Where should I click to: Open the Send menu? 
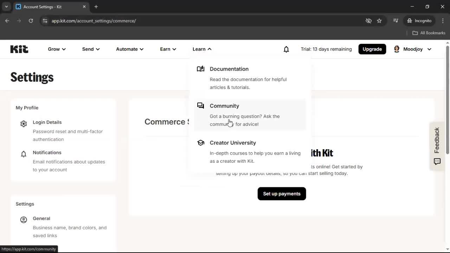pos(90,49)
